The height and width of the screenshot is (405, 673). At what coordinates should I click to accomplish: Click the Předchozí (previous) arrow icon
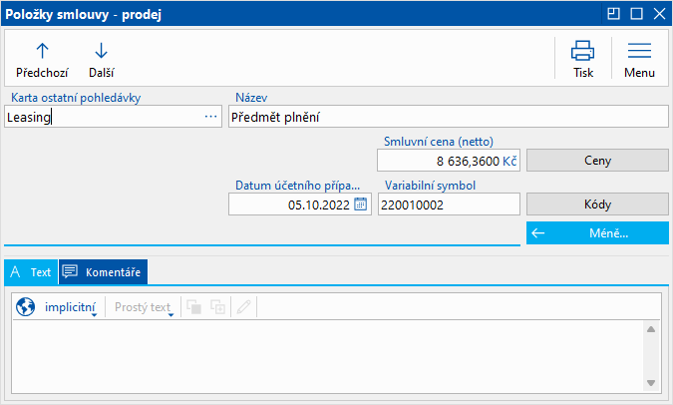tap(42, 51)
